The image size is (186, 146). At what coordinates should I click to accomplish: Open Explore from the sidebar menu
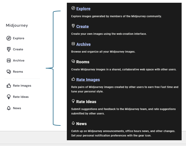(x=19, y=38)
